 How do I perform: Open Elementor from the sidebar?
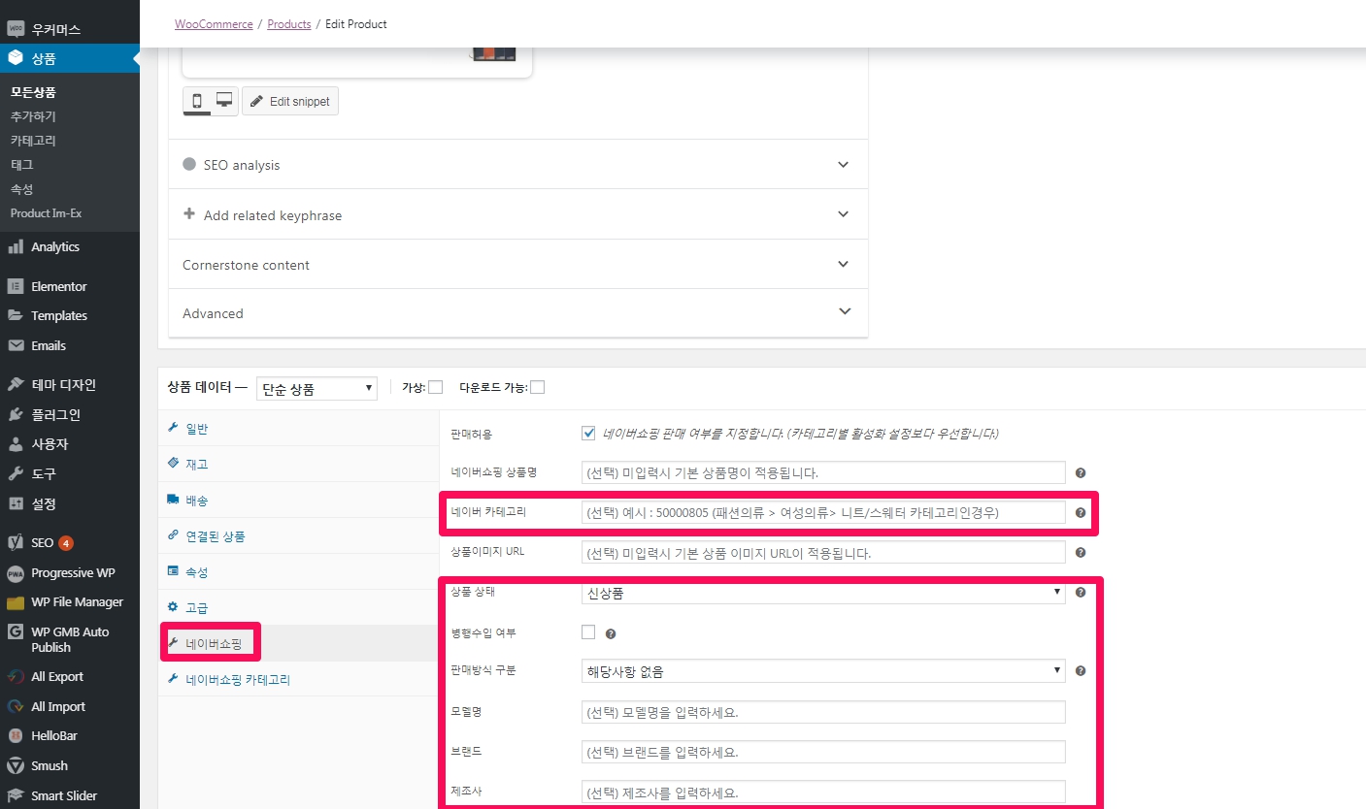coord(58,286)
